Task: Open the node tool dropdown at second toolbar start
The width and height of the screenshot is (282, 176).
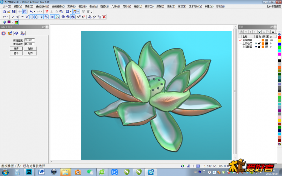Action: pos(8,17)
